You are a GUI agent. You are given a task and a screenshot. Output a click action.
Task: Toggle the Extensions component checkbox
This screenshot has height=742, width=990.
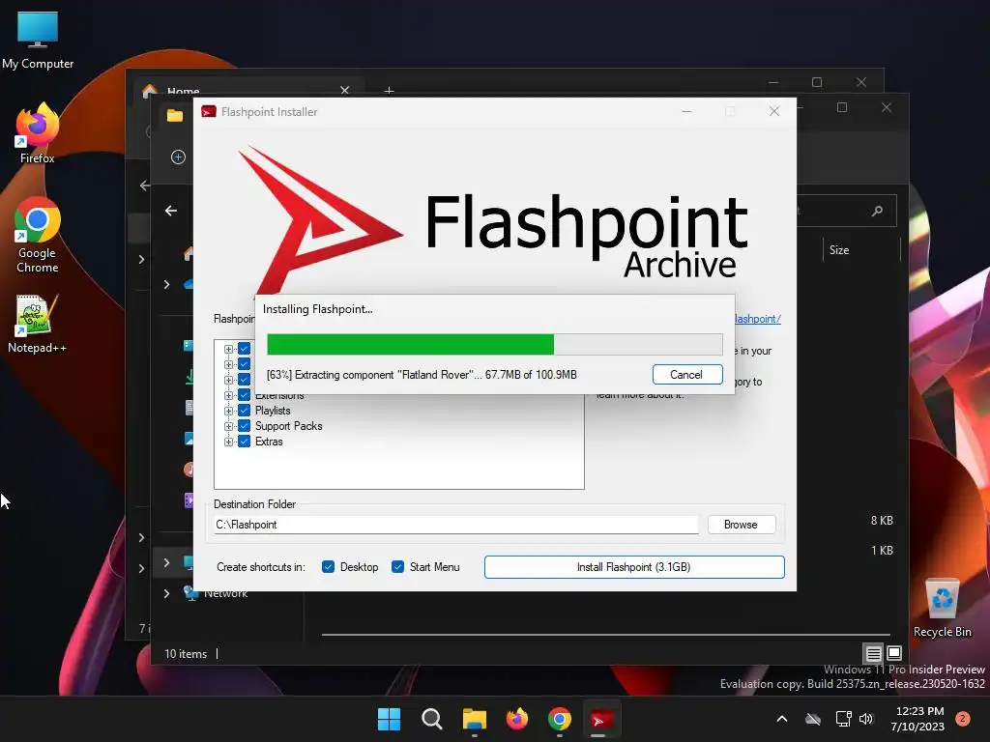[245, 395]
